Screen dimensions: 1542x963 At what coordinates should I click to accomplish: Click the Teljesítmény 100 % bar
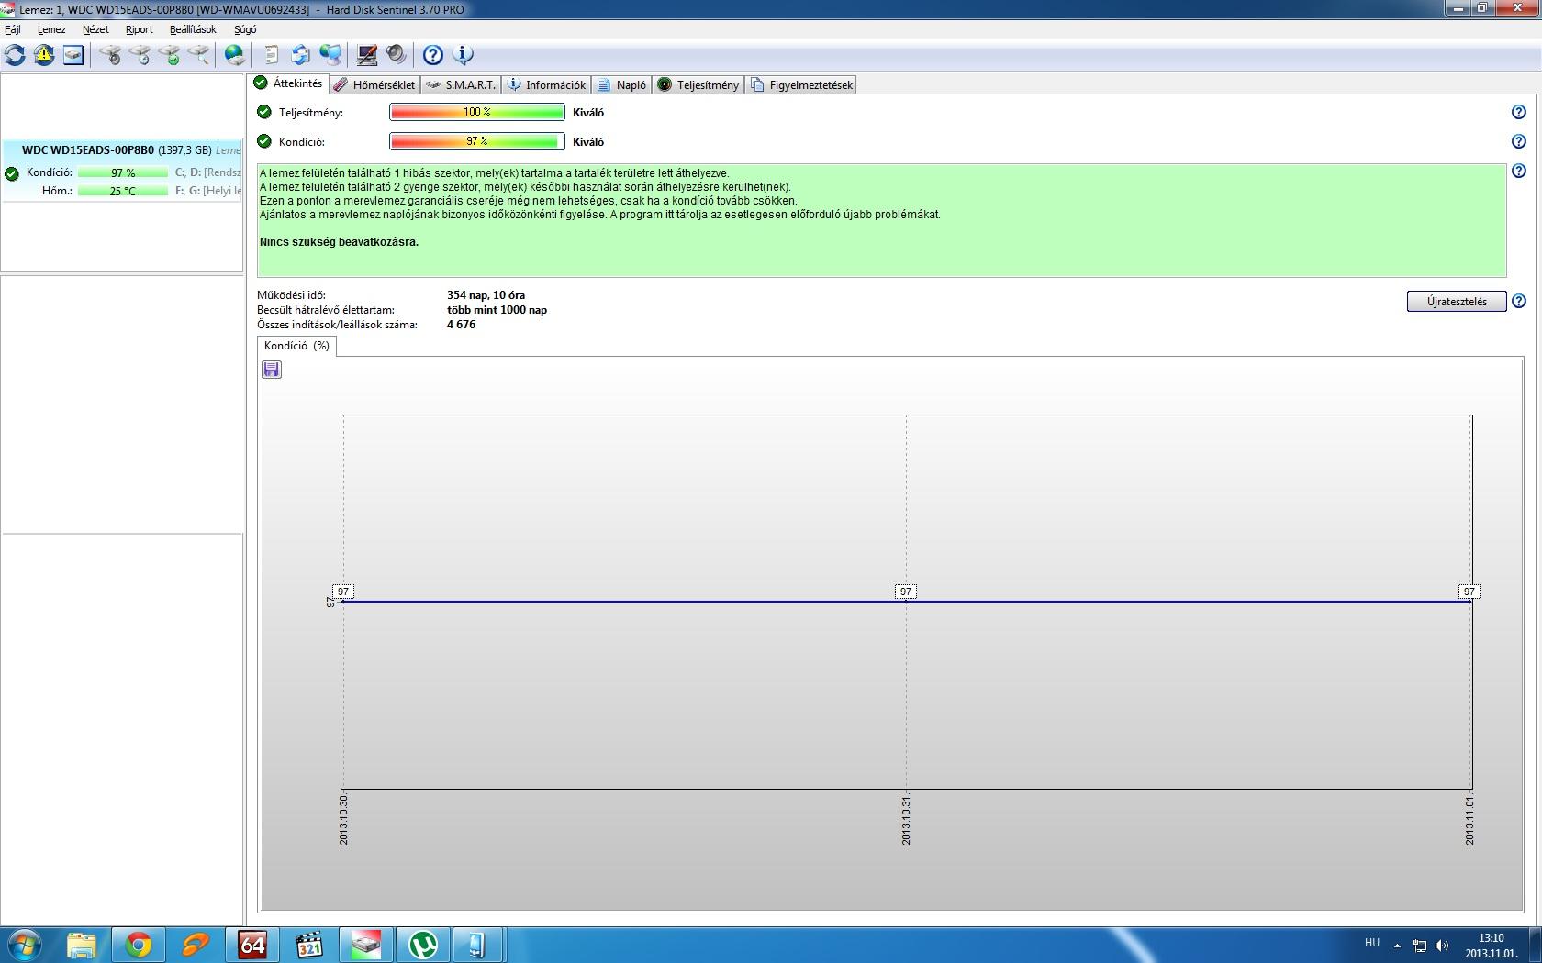point(477,112)
